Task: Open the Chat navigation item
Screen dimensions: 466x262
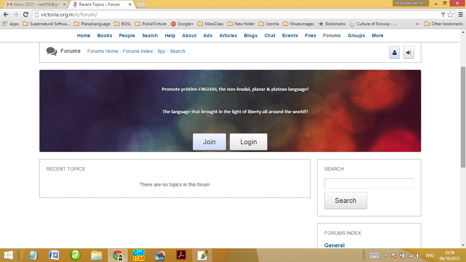Action: 270,35
